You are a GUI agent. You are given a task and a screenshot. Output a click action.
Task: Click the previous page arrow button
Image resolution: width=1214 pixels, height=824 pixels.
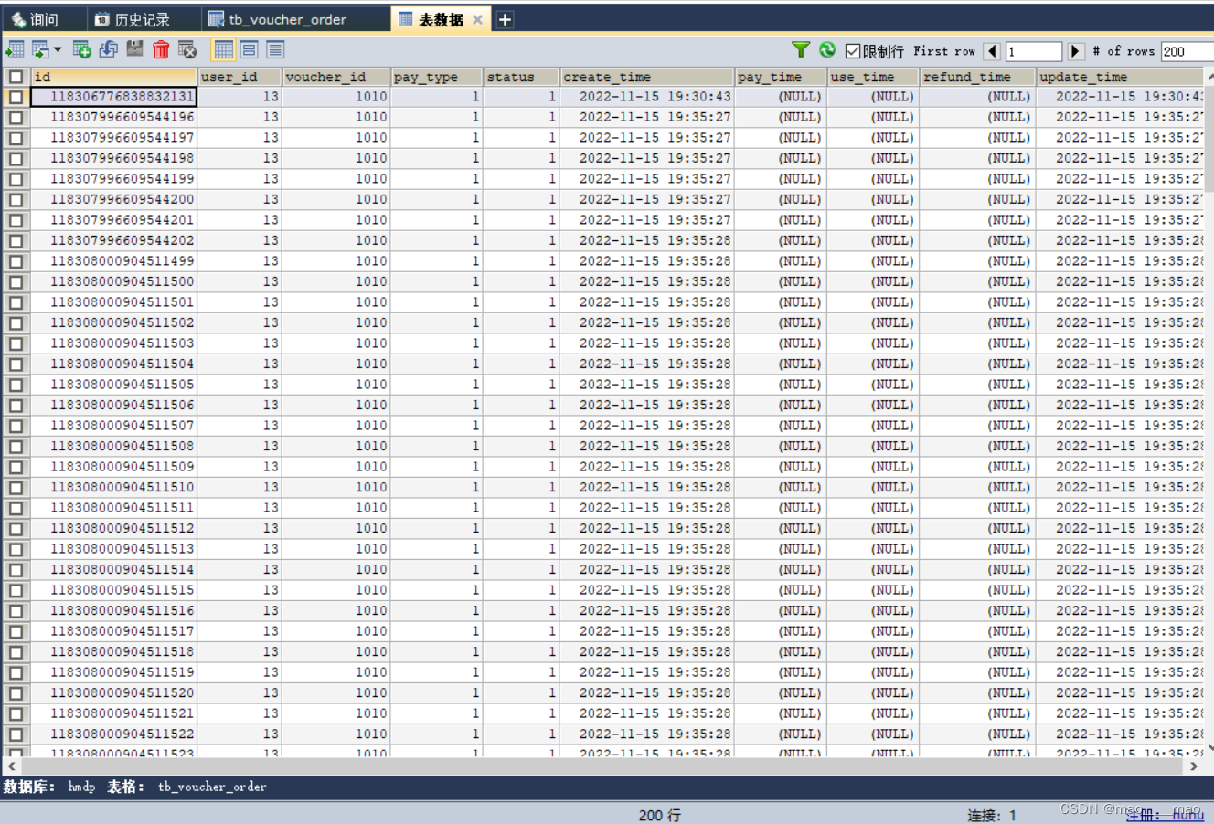(993, 51)
